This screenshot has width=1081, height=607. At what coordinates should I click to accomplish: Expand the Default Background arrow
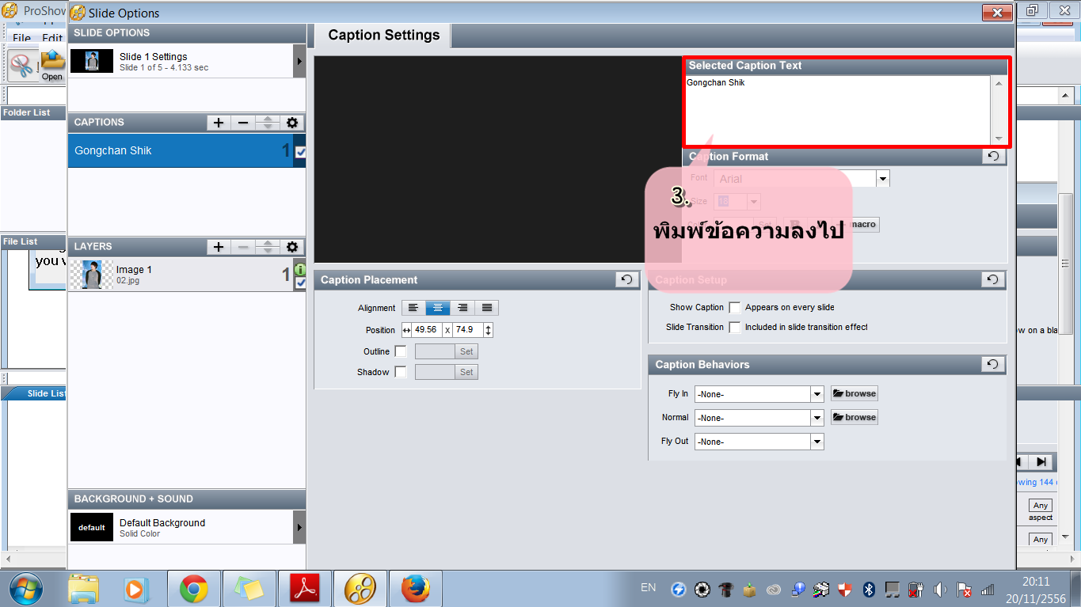[x=299, y=527]
